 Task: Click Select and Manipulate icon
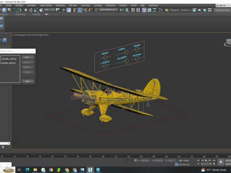(64, 10)
